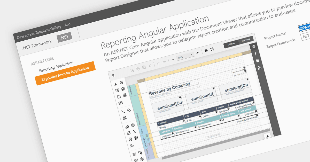Image resolution: width=310 pixels, height=162 pixels.
Task: Click the Undo arrow icon
Action: point(158,63)
